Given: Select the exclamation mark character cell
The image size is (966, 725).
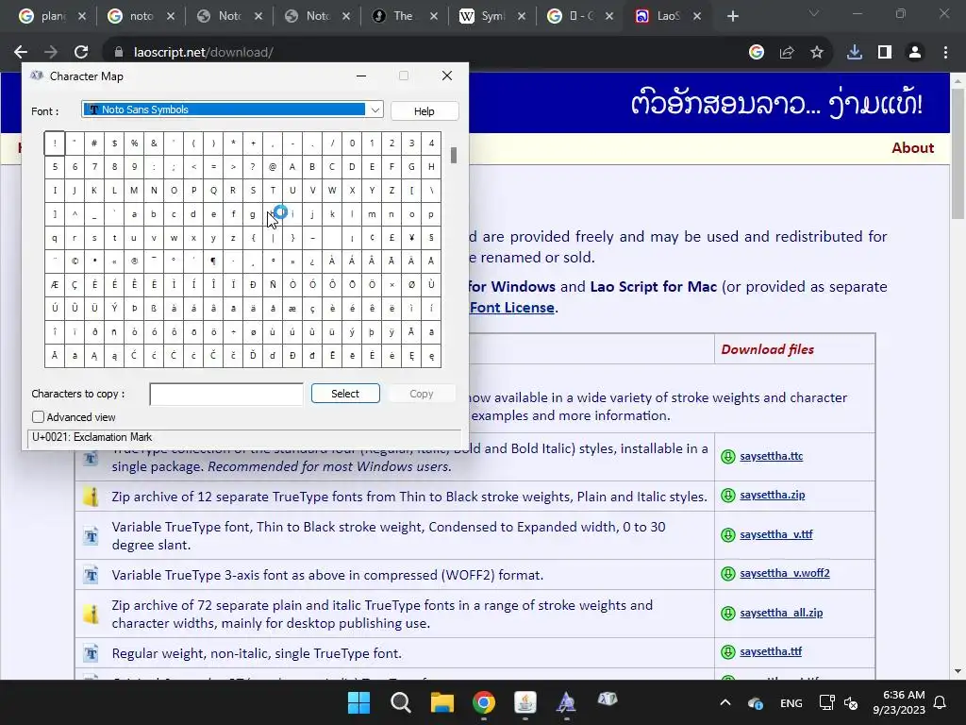Looking at the screenshot, I should [x=55, y=143].
